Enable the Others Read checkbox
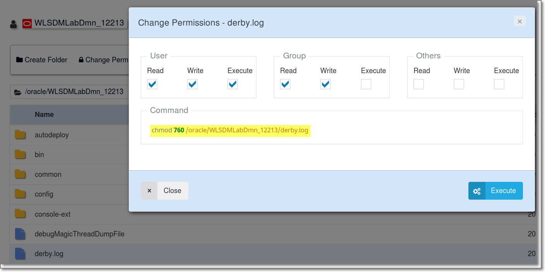Screen dimensions: 545x272 (419, 84)
